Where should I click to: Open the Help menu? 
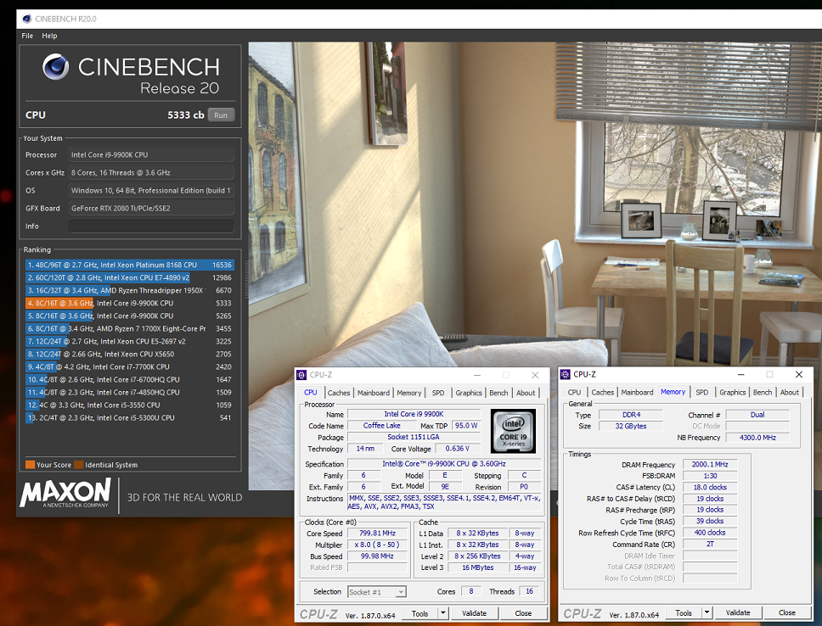point(49,36)
